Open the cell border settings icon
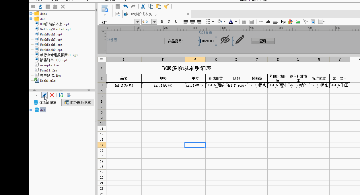This screenshot has width=360, height=195. [208, 21]
